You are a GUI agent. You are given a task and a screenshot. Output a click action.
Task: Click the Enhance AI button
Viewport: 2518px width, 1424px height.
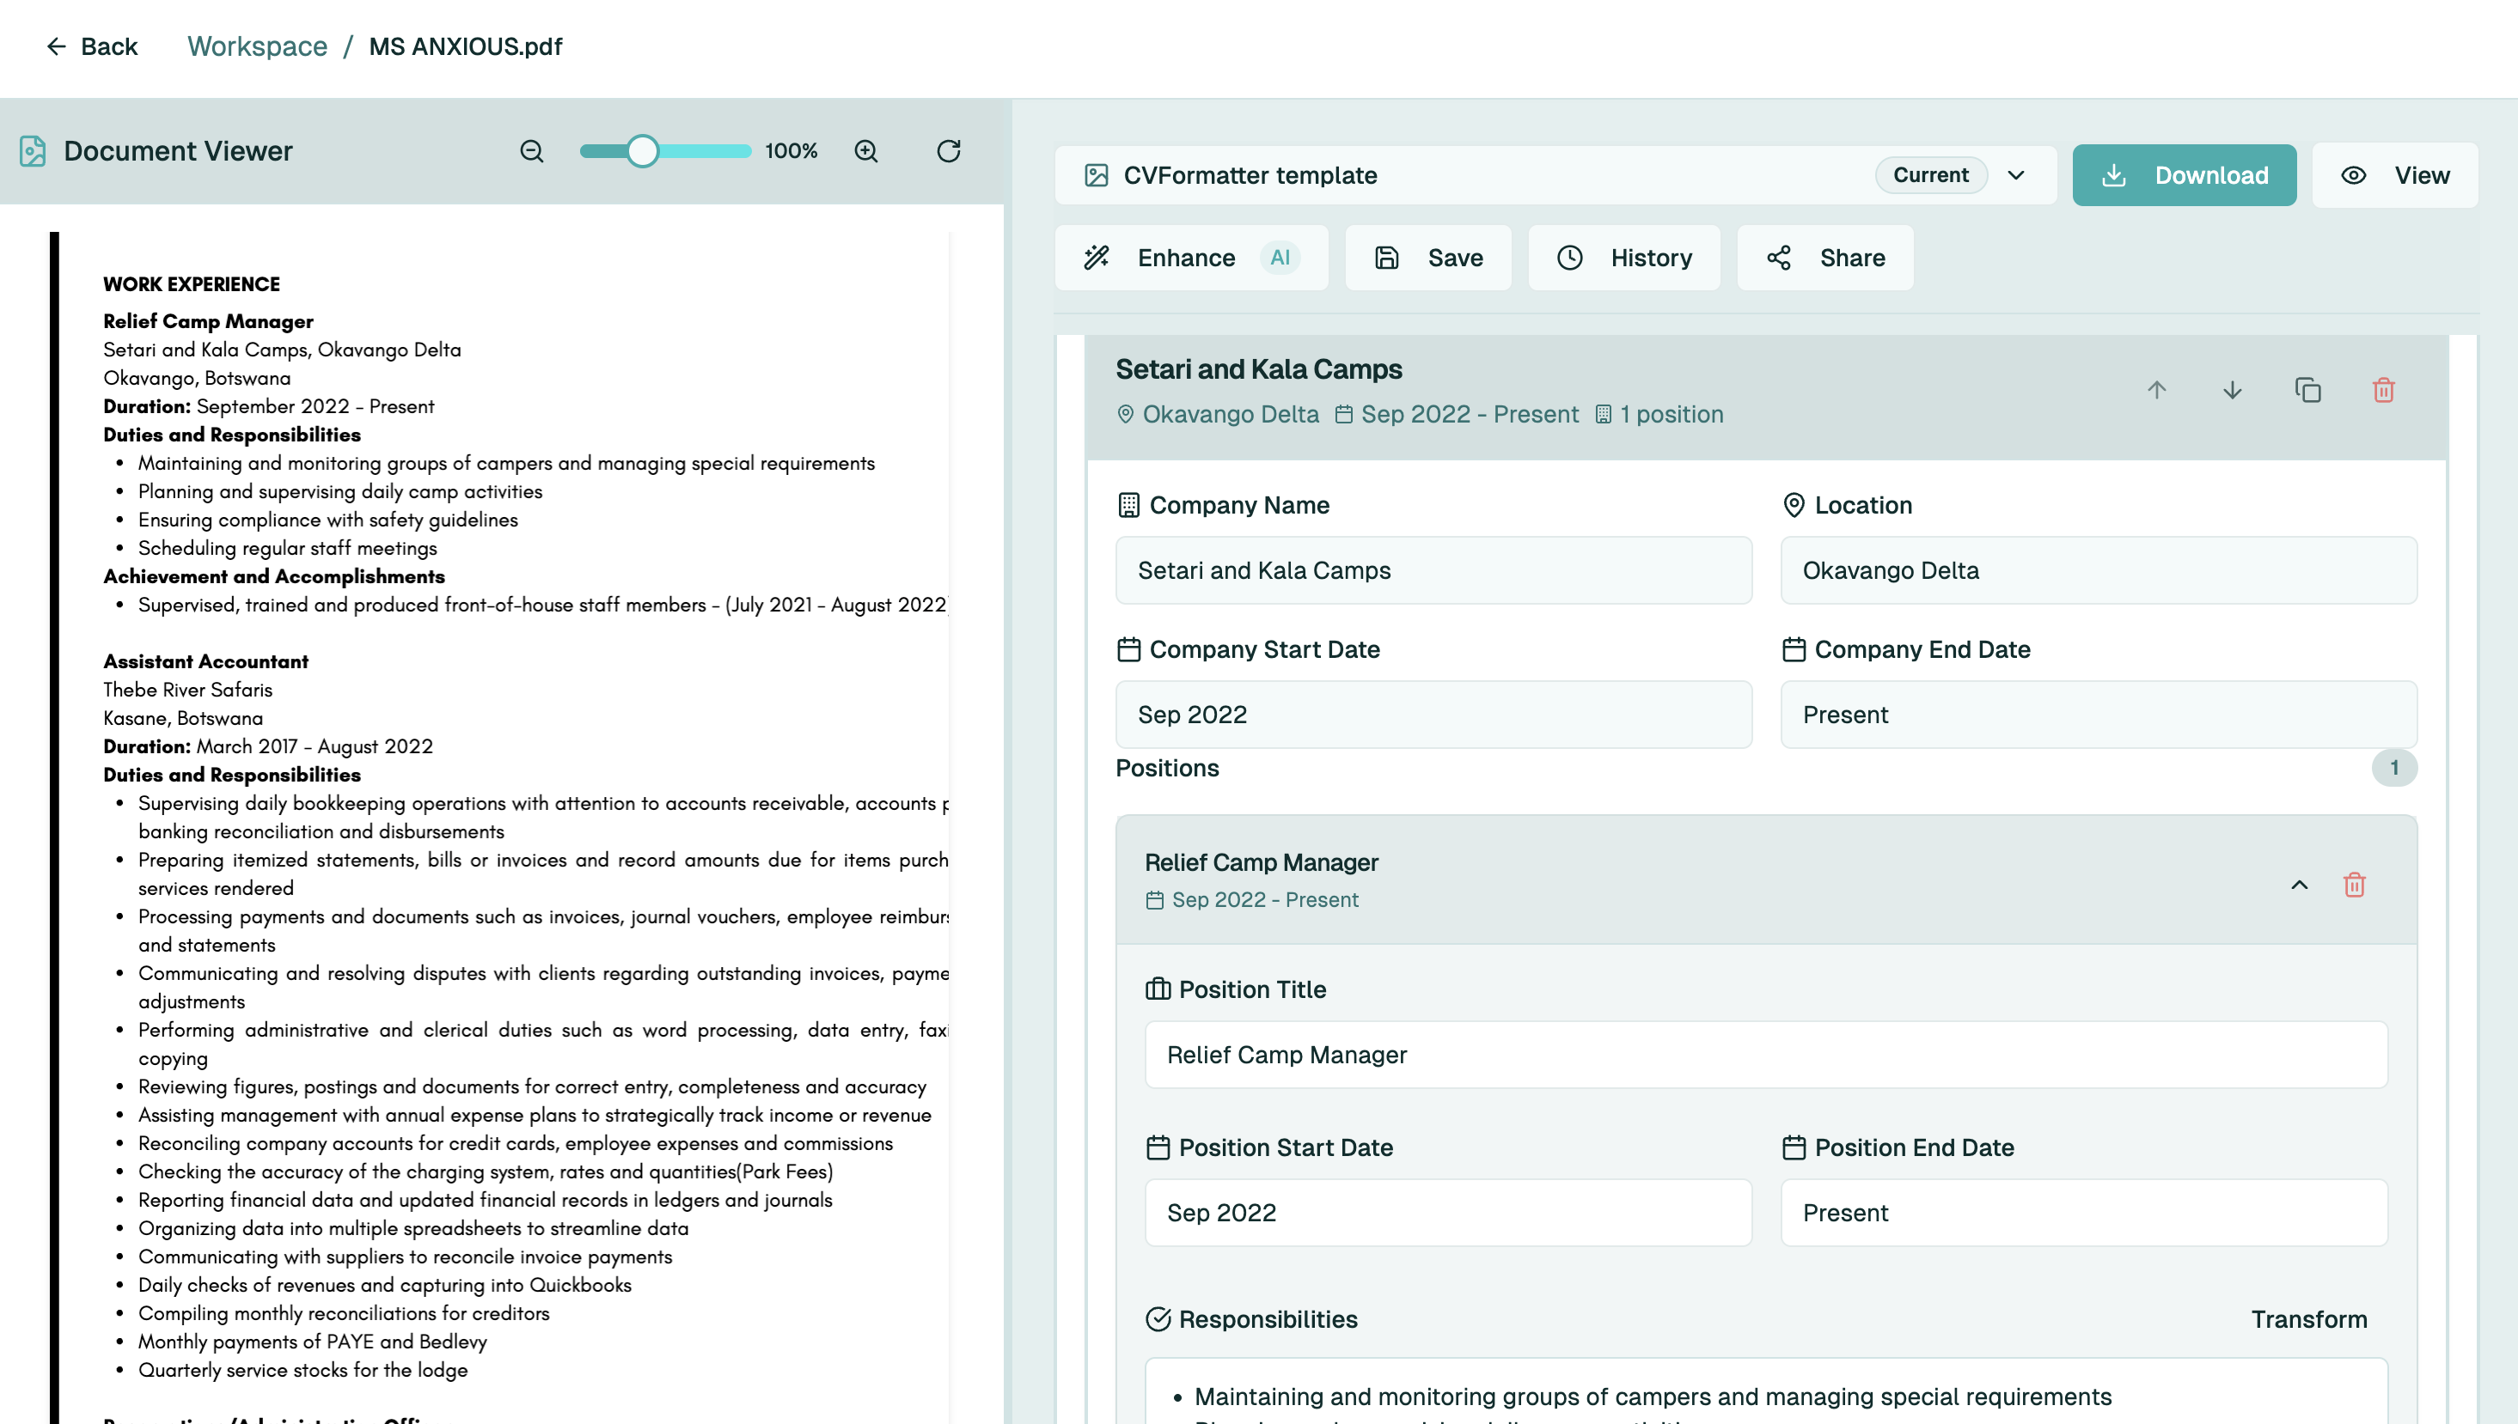click(1191, 257)
